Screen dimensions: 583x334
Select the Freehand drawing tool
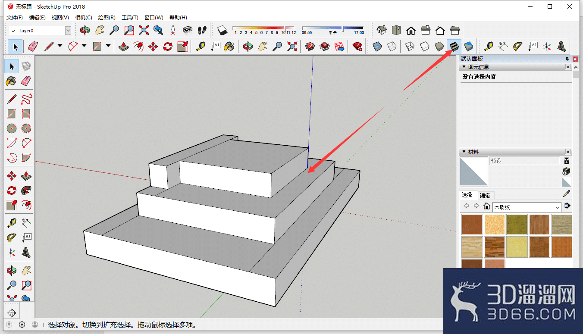coord(26,99)
